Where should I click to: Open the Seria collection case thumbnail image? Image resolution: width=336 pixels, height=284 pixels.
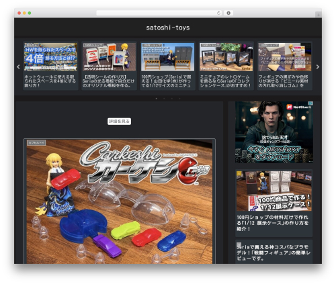click(x=226, y=57)
